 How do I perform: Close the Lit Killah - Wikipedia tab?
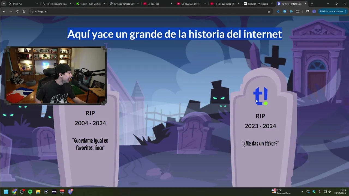coord(272,4)
